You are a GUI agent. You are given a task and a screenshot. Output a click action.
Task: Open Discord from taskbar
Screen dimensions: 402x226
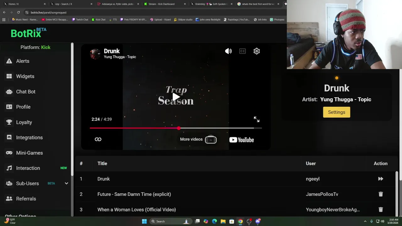258,221
